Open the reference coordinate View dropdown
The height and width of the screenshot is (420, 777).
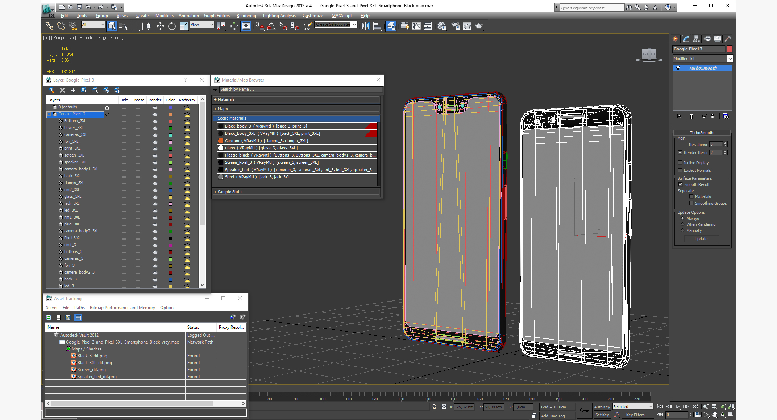click(202, 25)
